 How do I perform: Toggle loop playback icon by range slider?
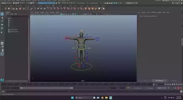click(x=169, y=88)
